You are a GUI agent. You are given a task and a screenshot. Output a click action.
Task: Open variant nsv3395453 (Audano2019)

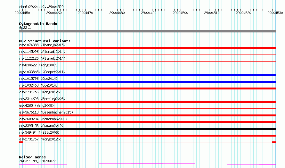point(41,126)
